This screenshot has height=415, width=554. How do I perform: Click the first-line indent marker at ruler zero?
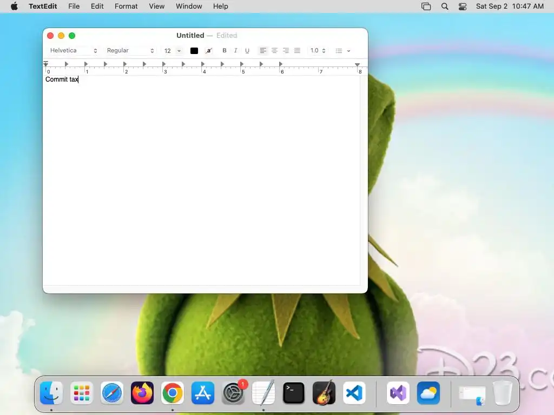point(45,63)
